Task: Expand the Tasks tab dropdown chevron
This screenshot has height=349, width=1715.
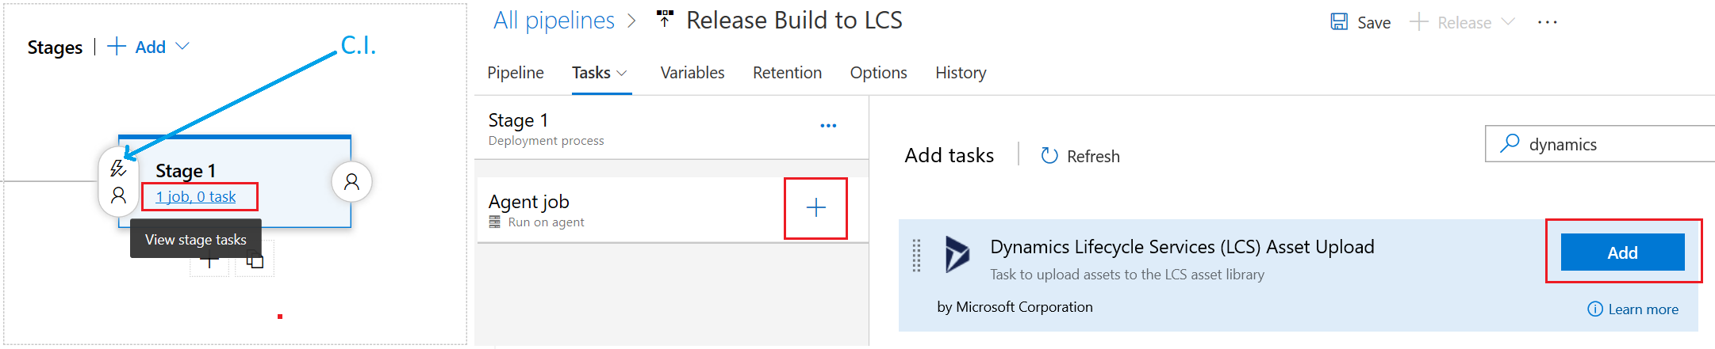Action: 622,74
